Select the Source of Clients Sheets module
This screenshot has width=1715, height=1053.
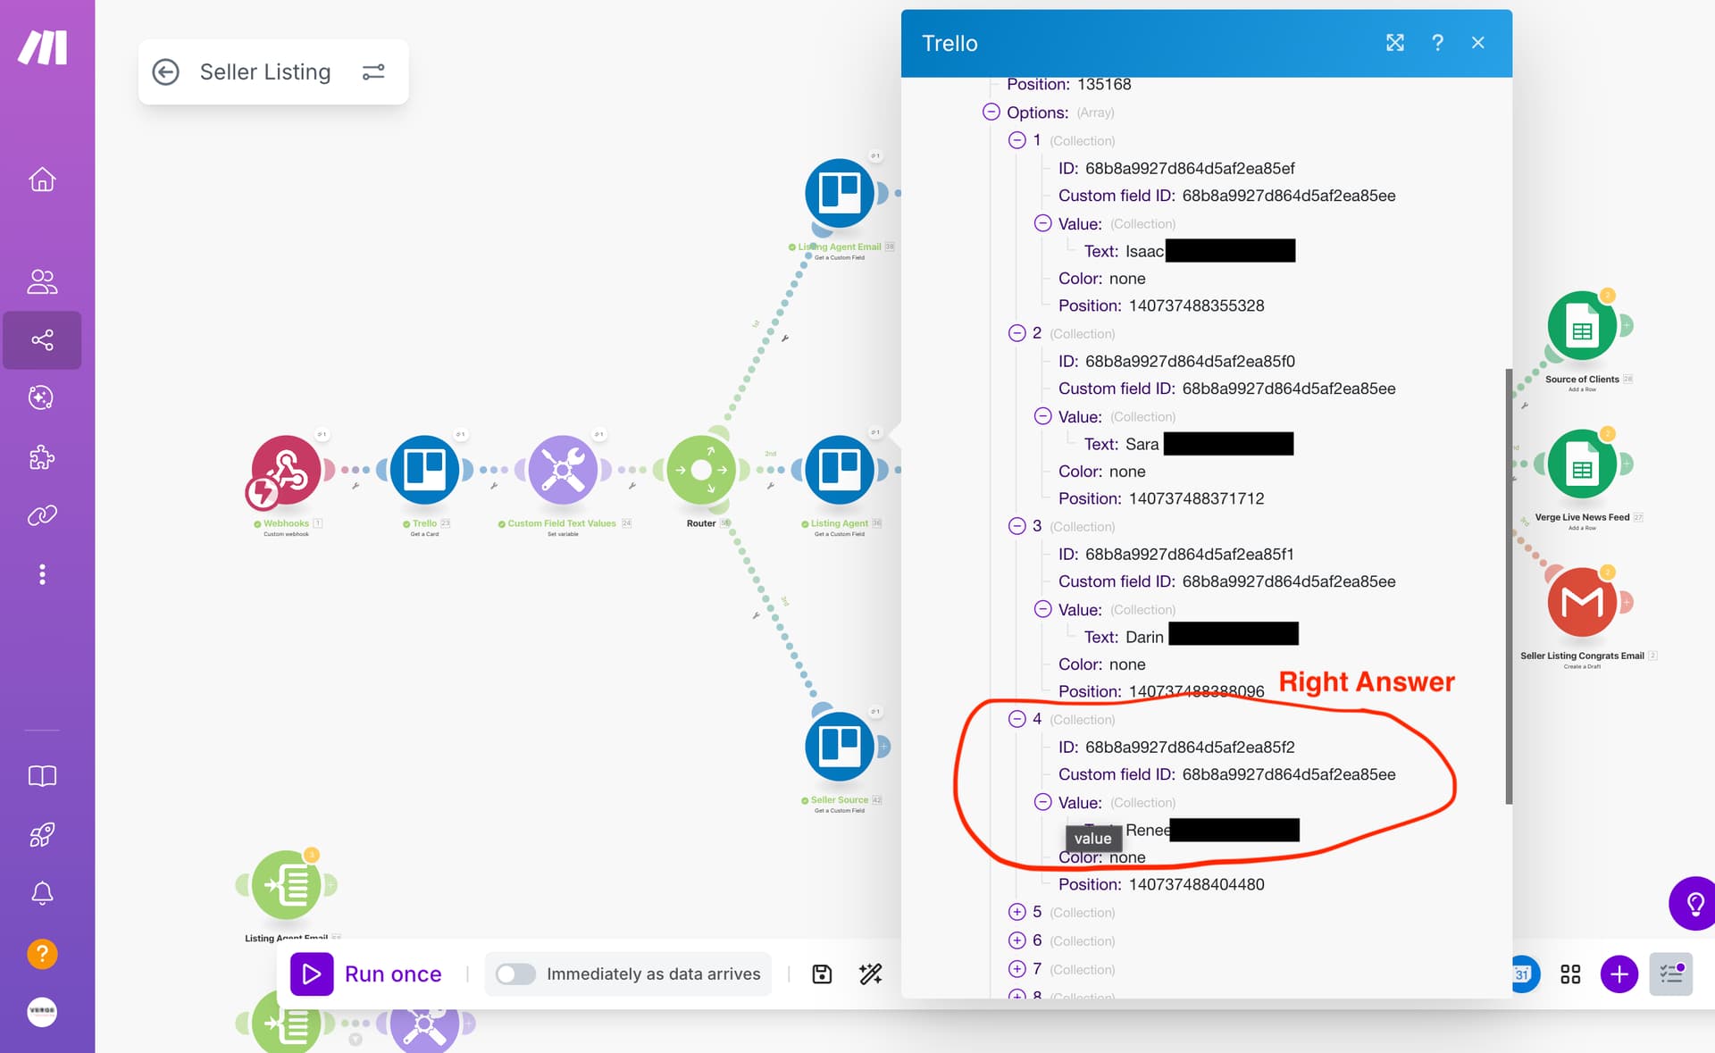[1582, 326]
